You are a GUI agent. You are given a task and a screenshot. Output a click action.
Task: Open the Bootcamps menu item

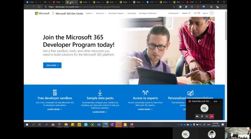pos(132,13)
